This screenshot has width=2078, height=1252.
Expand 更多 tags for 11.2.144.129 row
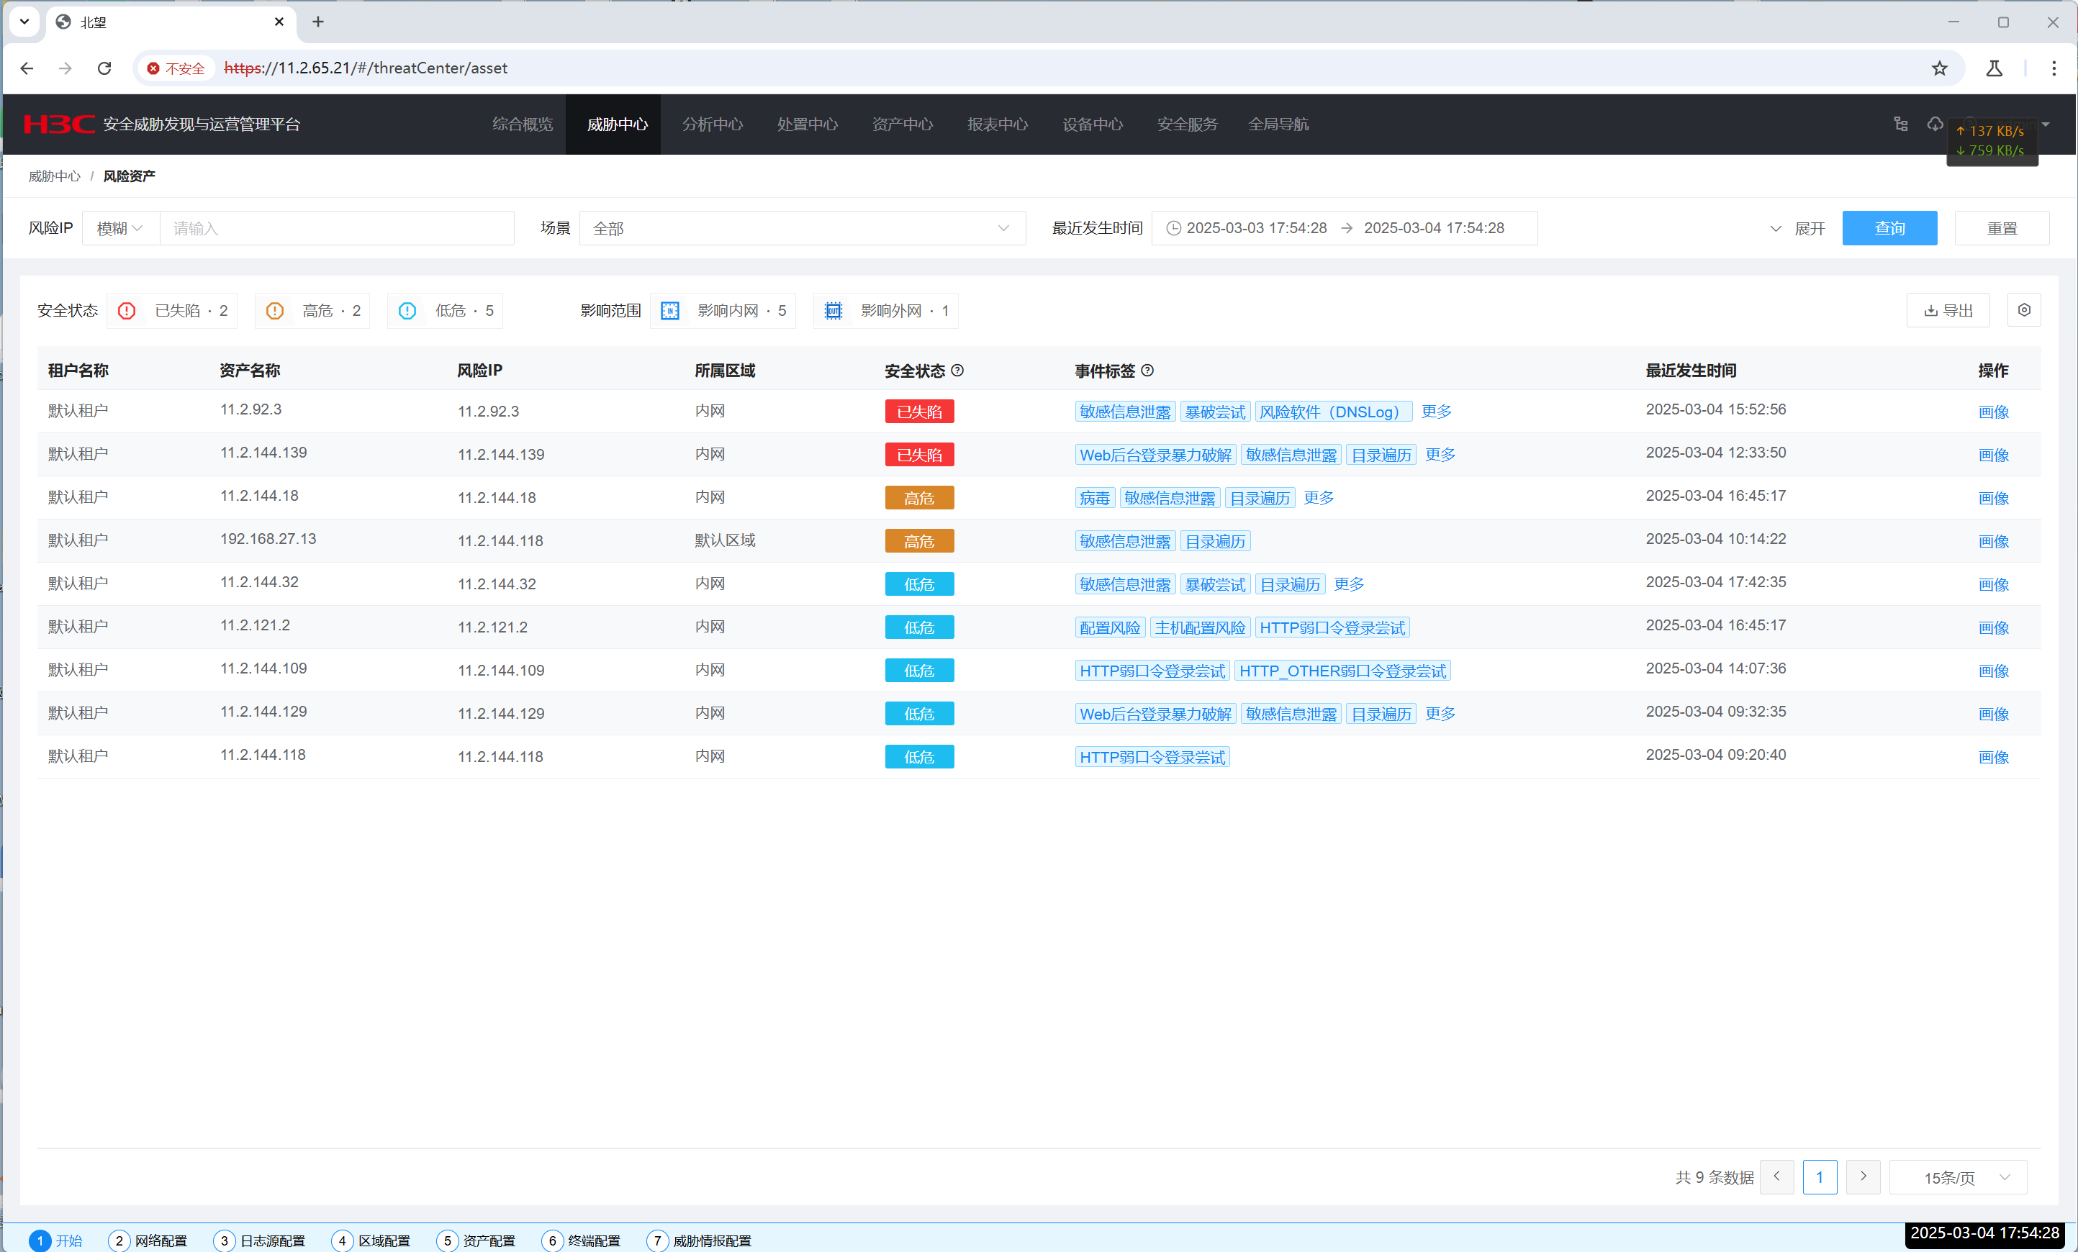click(x=1440, y=713)
